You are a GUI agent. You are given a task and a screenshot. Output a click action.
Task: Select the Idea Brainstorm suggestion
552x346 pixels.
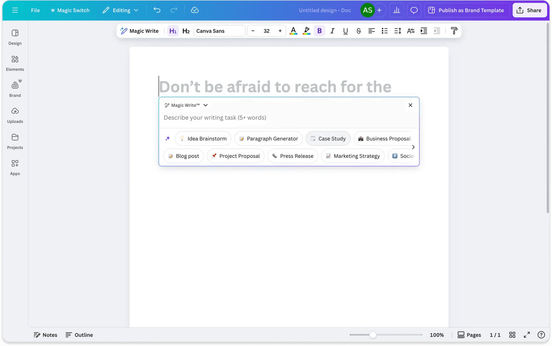(x=203, y=138)
